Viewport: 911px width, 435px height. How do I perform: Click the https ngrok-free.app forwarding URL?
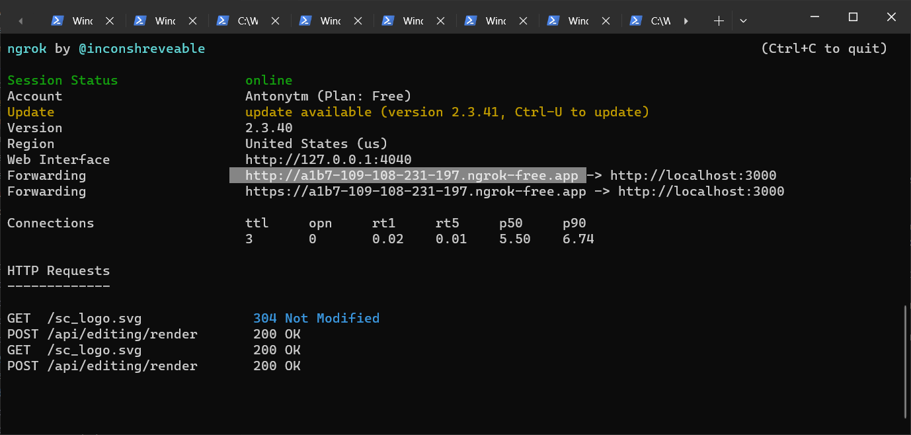pos(415,192)
